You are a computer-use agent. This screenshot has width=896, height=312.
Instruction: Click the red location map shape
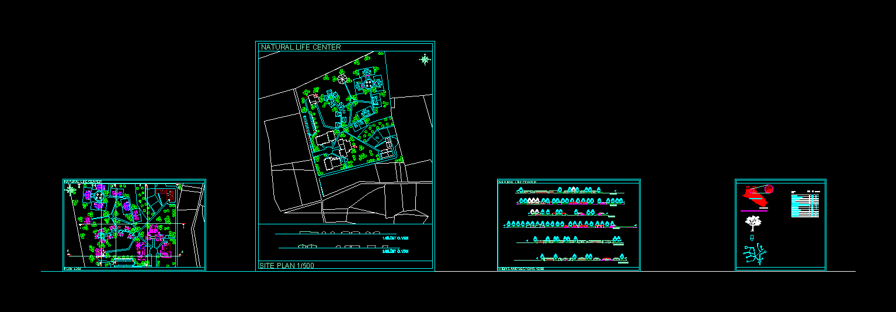click(x=756, y=197)
